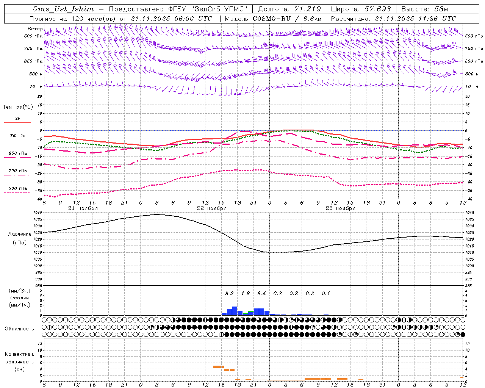Click the Давление panel label
This screenshot has height=388, width=485.
[19, 234]
